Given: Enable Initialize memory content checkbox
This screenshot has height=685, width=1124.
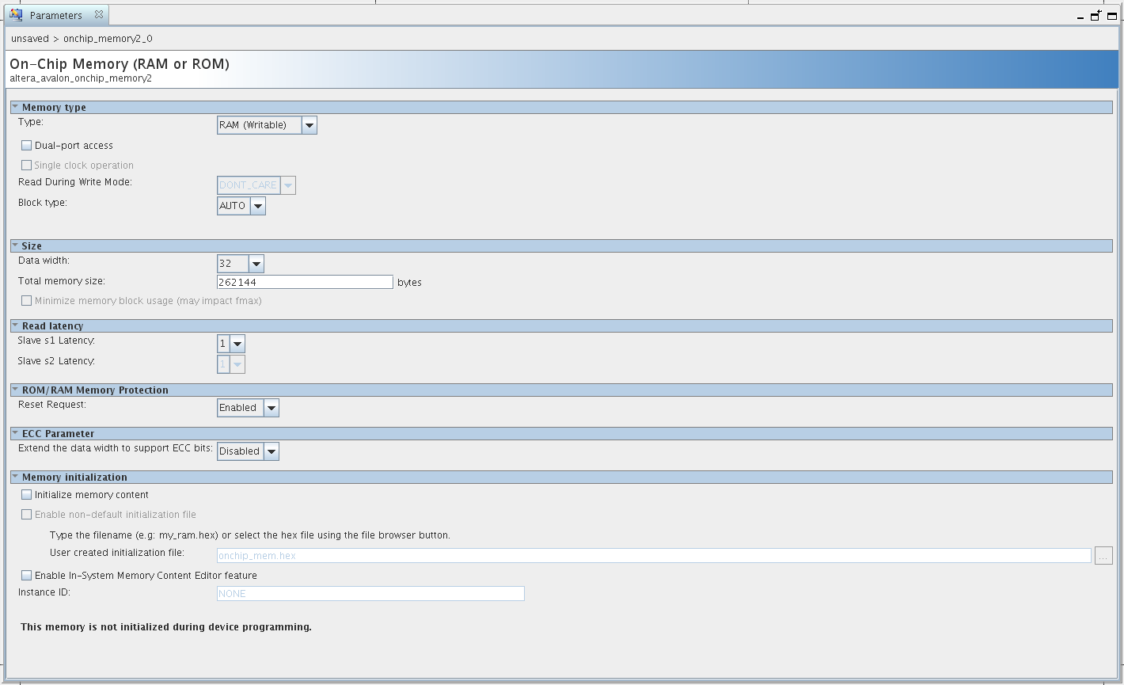Looking at the screenshot, I should tap(27, 495).
